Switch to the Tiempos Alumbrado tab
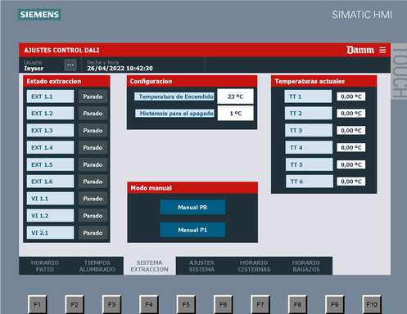This screenshot has width=407, height=314. click(97, 266)
